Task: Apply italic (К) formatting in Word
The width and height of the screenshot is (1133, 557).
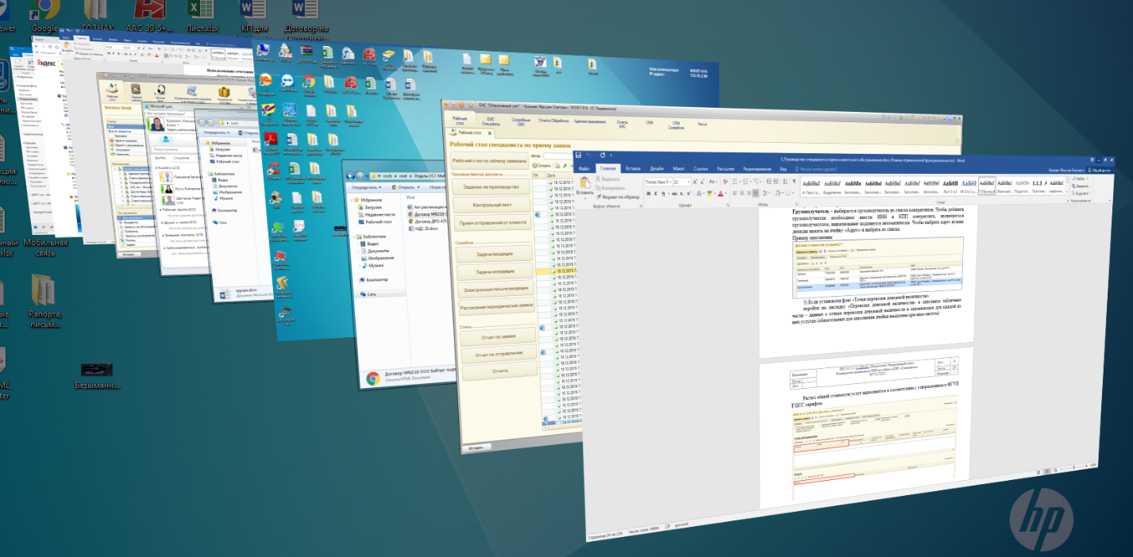Action: click(656, 194)
